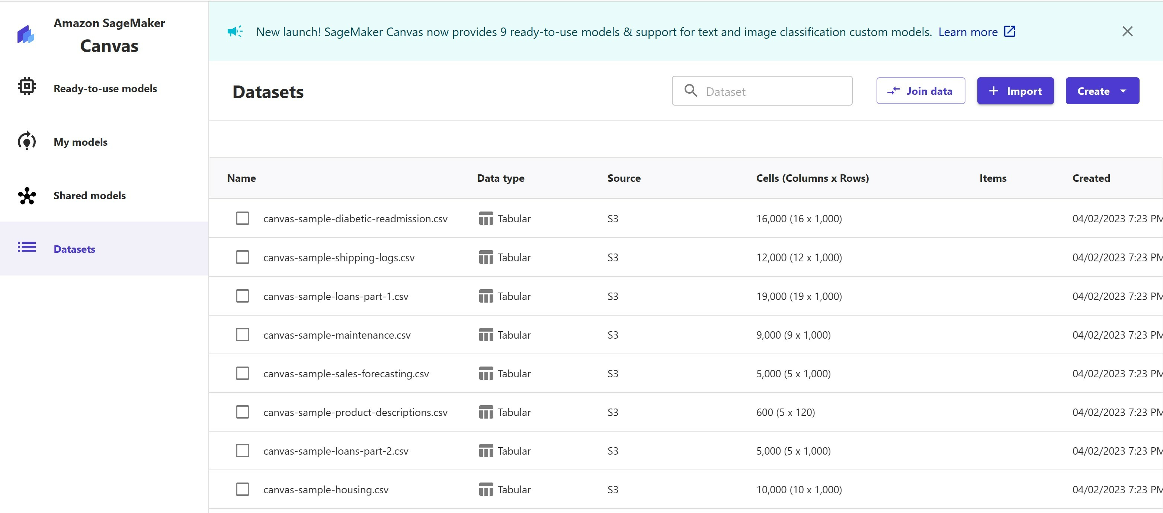Image resolution: width=1163 pixels, height=513 pixels.
Task: Click the megaphone announcement icon
Action: 235,32
